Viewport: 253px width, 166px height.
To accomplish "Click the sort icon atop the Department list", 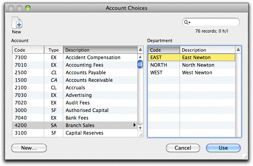I will (x=238, y=50).
